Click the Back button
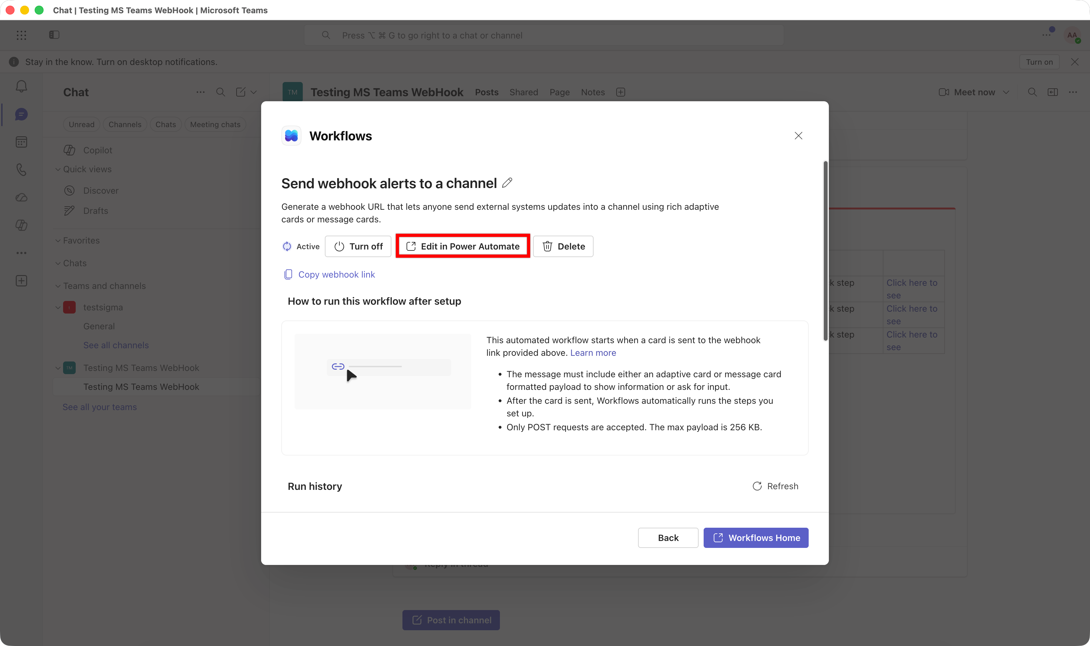Image resolution: width=1090 pixels, height=646 pixels. pyautogui.click(x=668, y=537)
